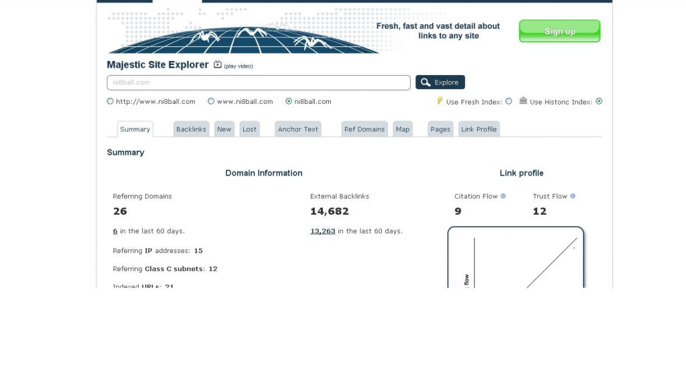This screenshot has height=387, width=686.
Task: Open the 13,263 backlinks link
Action: [x=322, y=231]
